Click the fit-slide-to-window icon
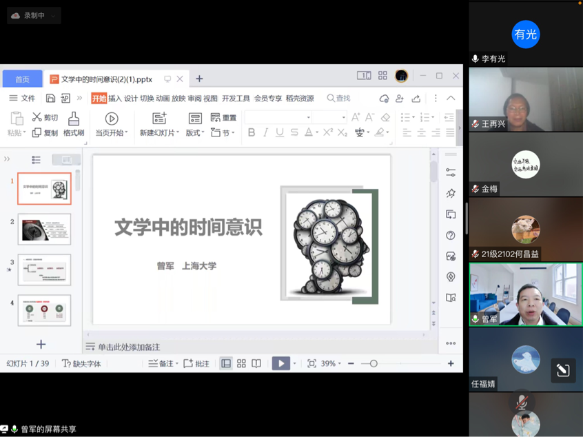Screen dimensions: 583x437 click(x=311, y=363)
